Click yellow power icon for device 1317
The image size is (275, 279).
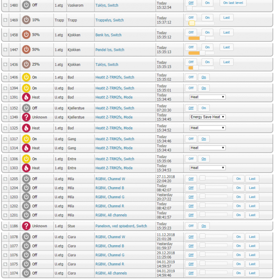tap(26, 139)
